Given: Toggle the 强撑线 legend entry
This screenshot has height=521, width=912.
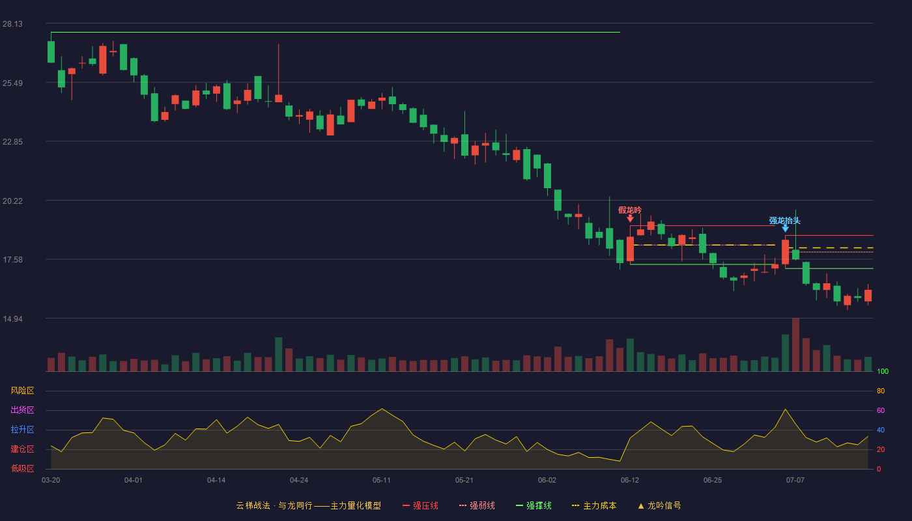Looking at the screenshot, I should [x=534, y=505].
